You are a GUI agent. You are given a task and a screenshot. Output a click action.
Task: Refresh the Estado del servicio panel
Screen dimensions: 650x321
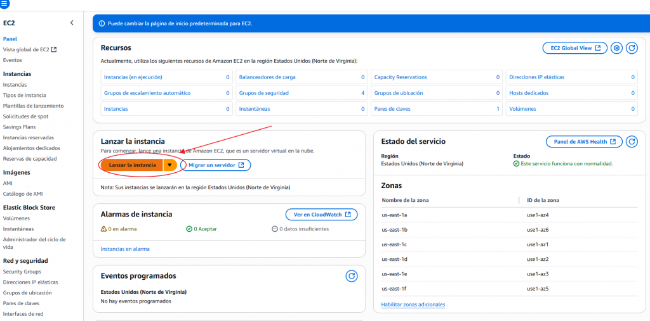632,141
